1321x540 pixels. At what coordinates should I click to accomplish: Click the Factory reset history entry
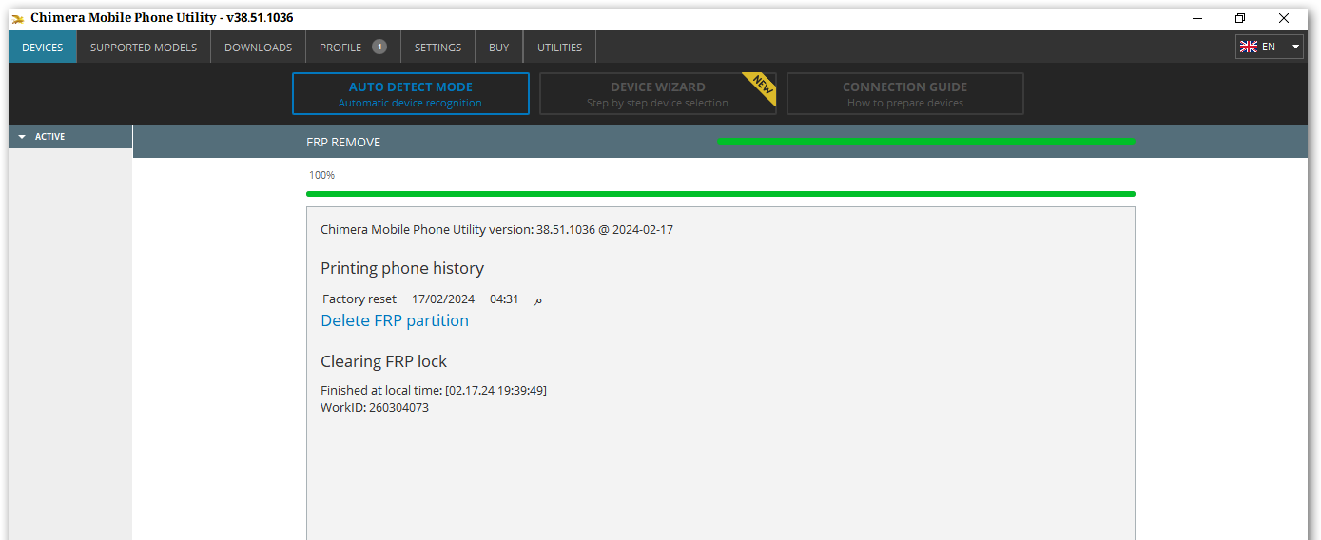[x=359, y=299]
